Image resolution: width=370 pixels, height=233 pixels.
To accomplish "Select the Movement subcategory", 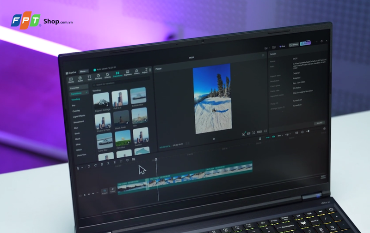I will point(79,122).
